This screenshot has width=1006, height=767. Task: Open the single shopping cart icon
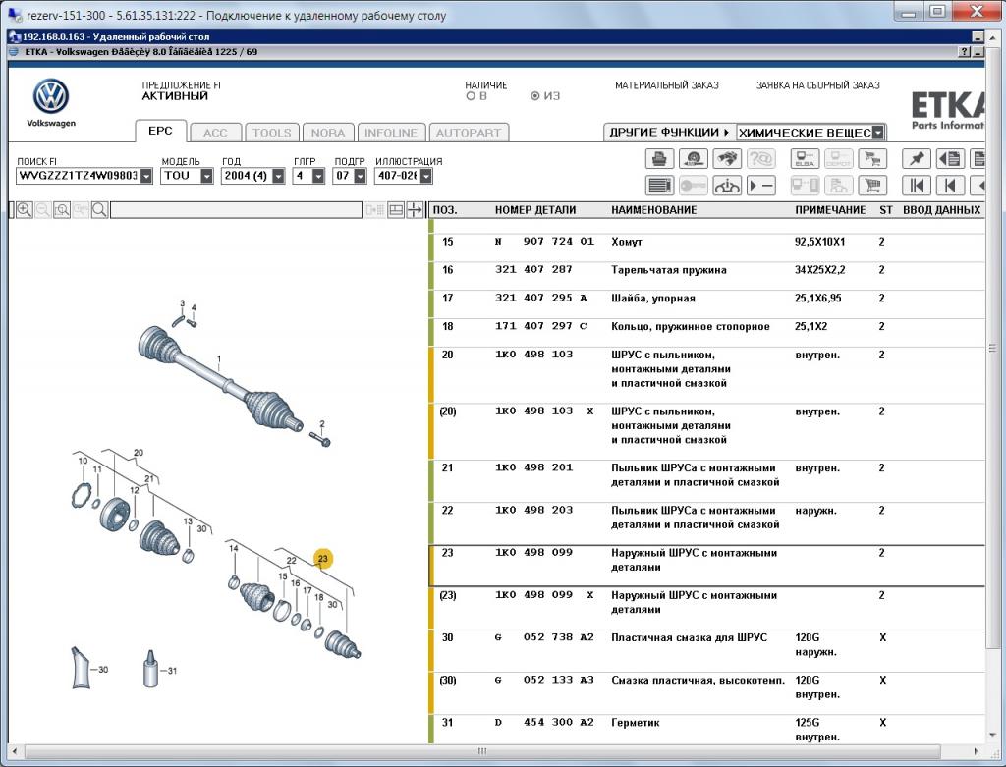pos(872,186)
